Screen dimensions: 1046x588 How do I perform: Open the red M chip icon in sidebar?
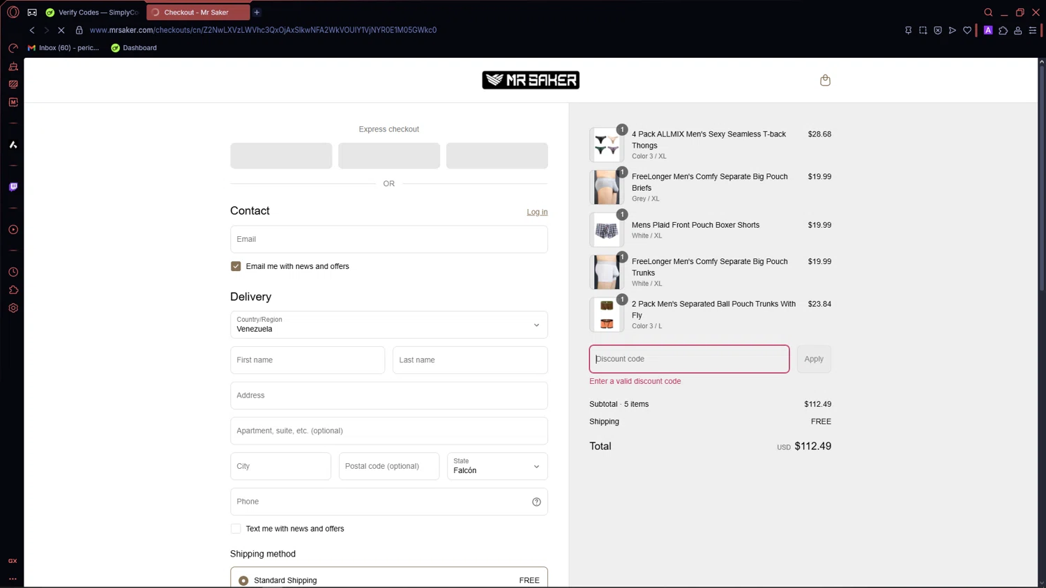coord(13,102)
